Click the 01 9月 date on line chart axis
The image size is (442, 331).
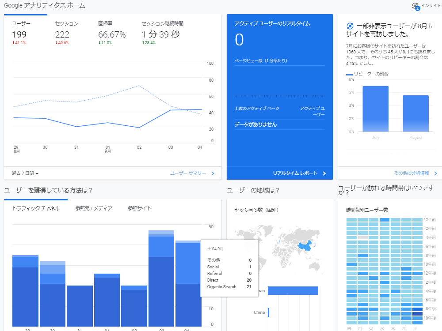(108, 149)
